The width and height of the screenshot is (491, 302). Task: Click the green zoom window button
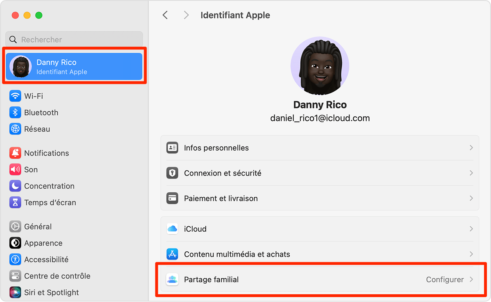[x=39, y=16]
